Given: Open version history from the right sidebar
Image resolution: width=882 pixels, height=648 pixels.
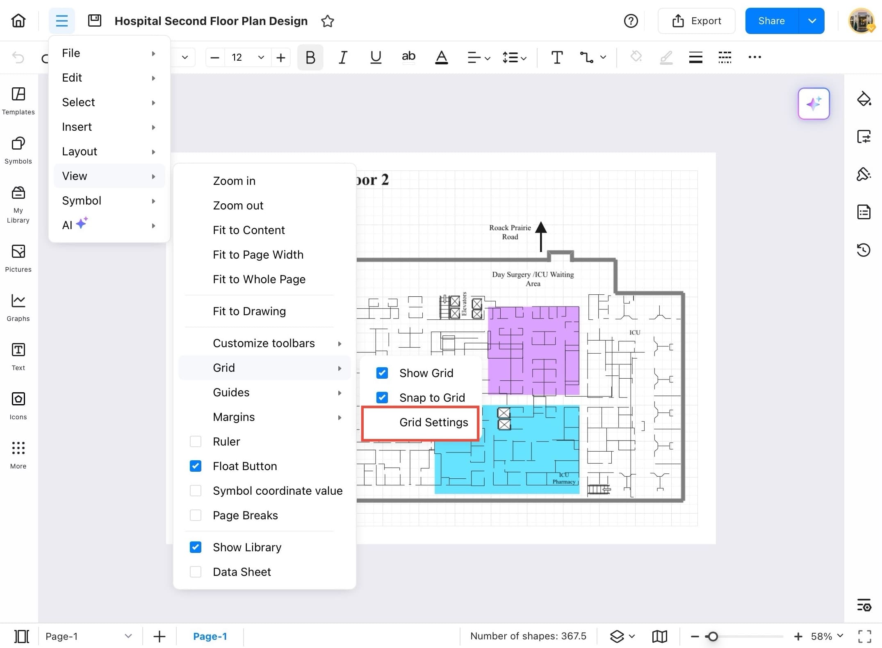Looking at the screenshot, I should pos(864,250).
